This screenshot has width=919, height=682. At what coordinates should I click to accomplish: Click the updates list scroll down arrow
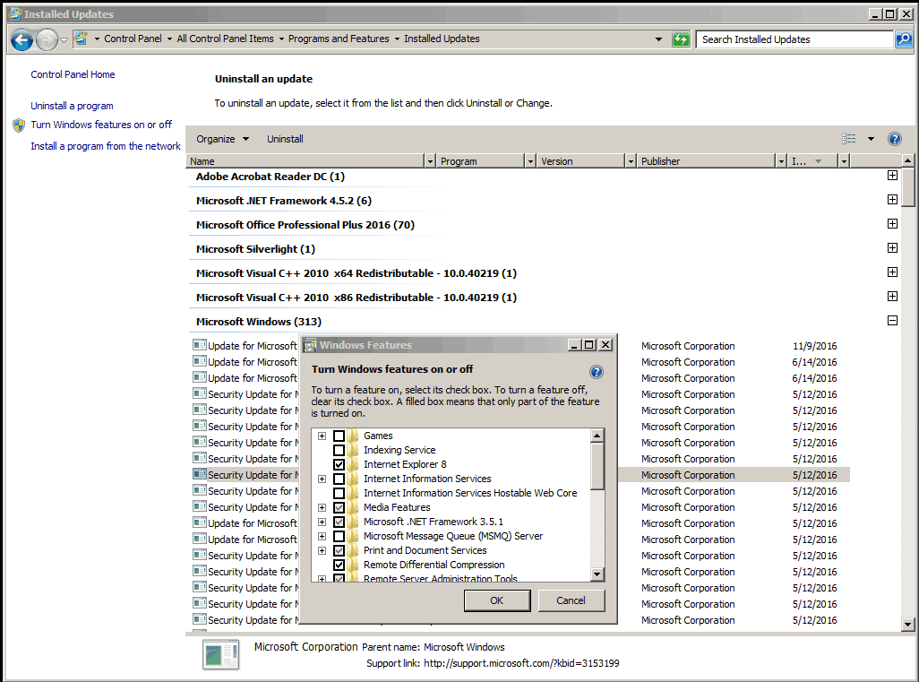coord(908,625)
